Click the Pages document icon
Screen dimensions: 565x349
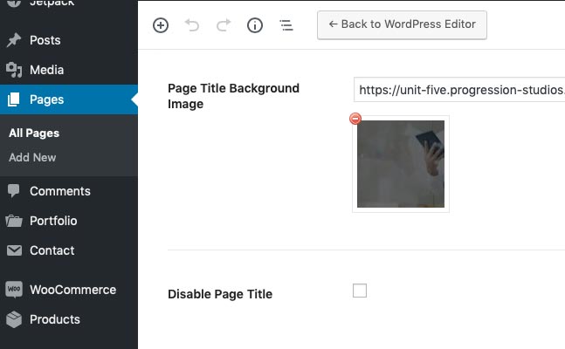point(14,99)
